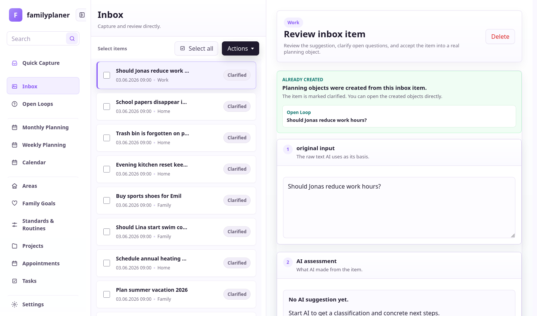Open Weekly Planning
537x316 pixels.
point(43,145)
